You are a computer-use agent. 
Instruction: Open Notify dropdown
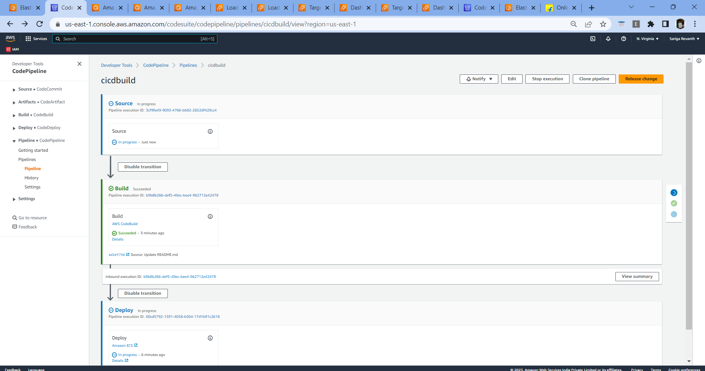pyautogui.click(x=479, y=79)
